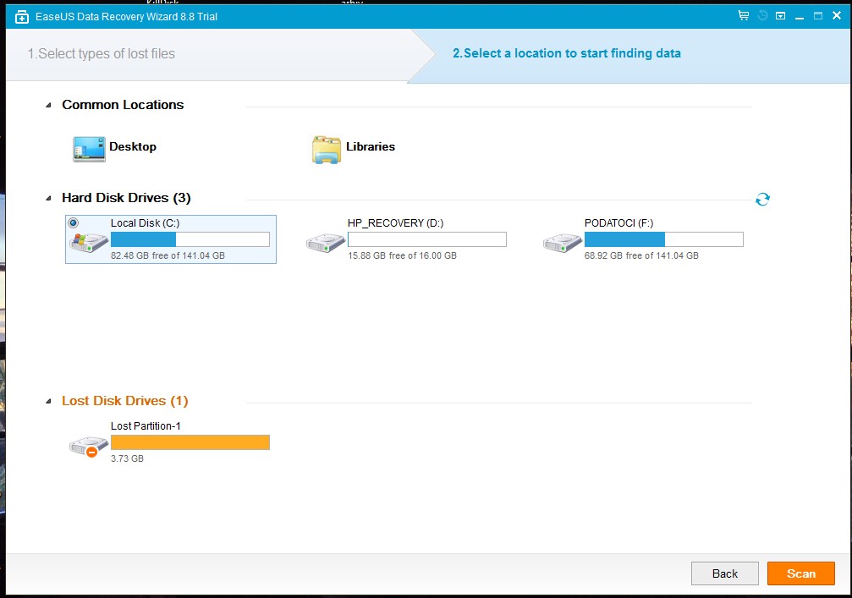This screenshot has height=598, width=852.
Task: Collapse the Common Locations section
Action: point(48,105)
